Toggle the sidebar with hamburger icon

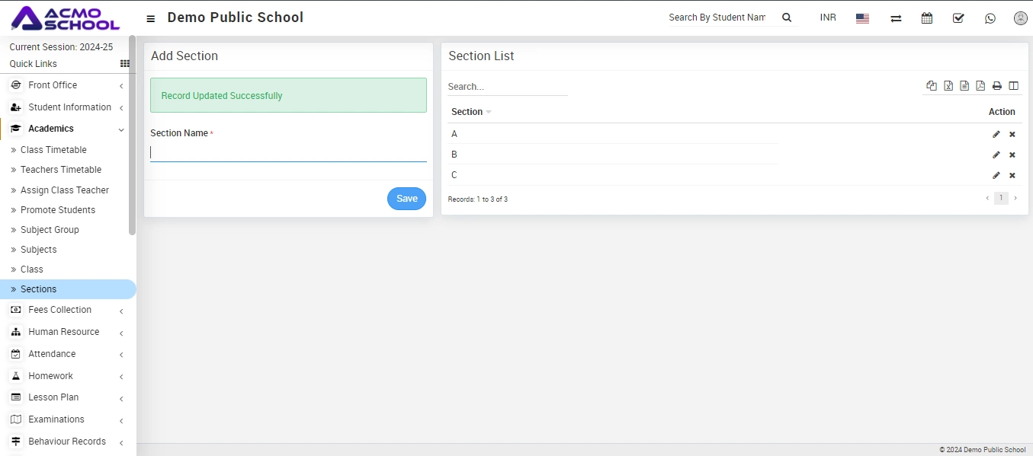click(x=151, y=18)
